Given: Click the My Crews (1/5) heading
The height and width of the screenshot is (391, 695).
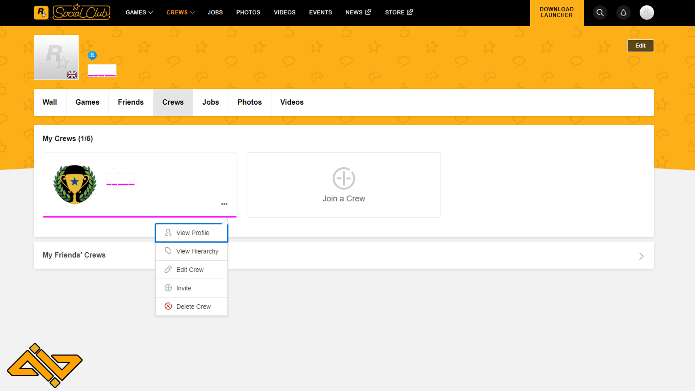Looking at the screenshot, I should [68, 139].
